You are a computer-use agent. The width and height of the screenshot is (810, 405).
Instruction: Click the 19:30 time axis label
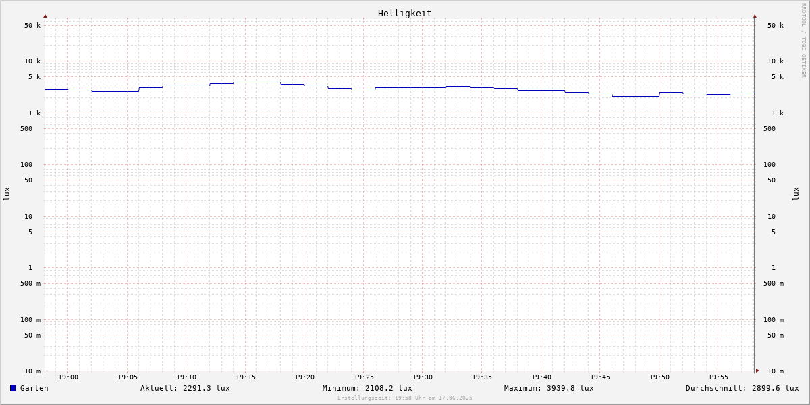[423, 377]
